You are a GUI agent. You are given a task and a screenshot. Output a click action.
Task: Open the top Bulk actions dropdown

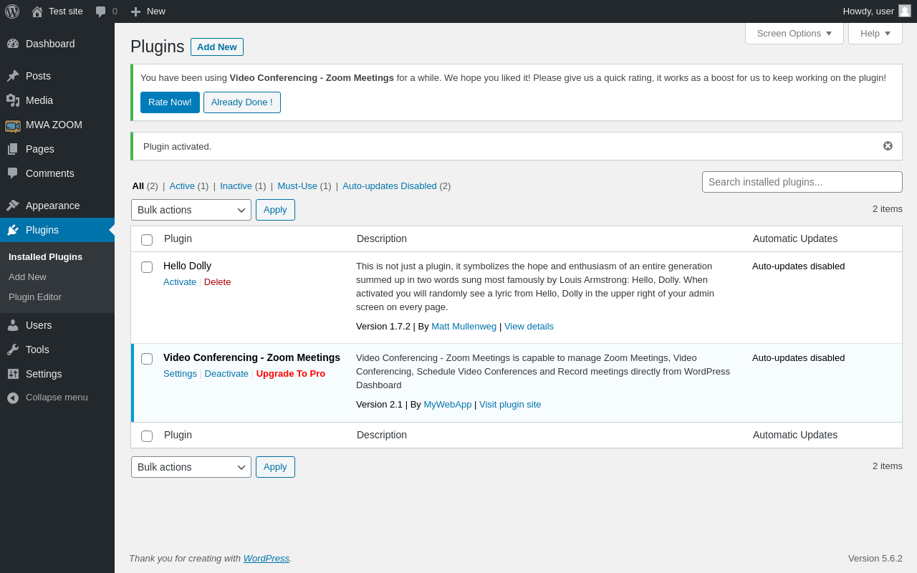point(191,210)
